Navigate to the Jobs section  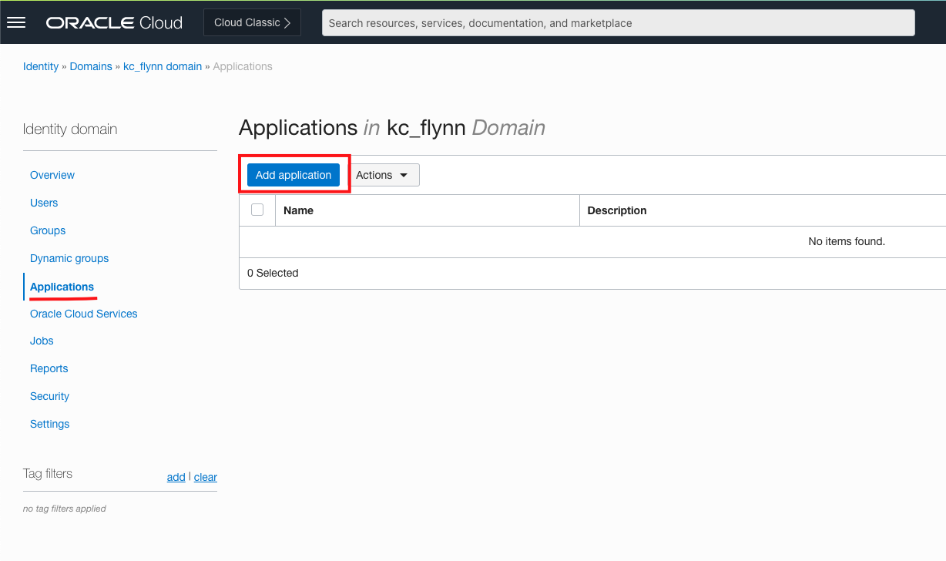[x=42, y=341]
